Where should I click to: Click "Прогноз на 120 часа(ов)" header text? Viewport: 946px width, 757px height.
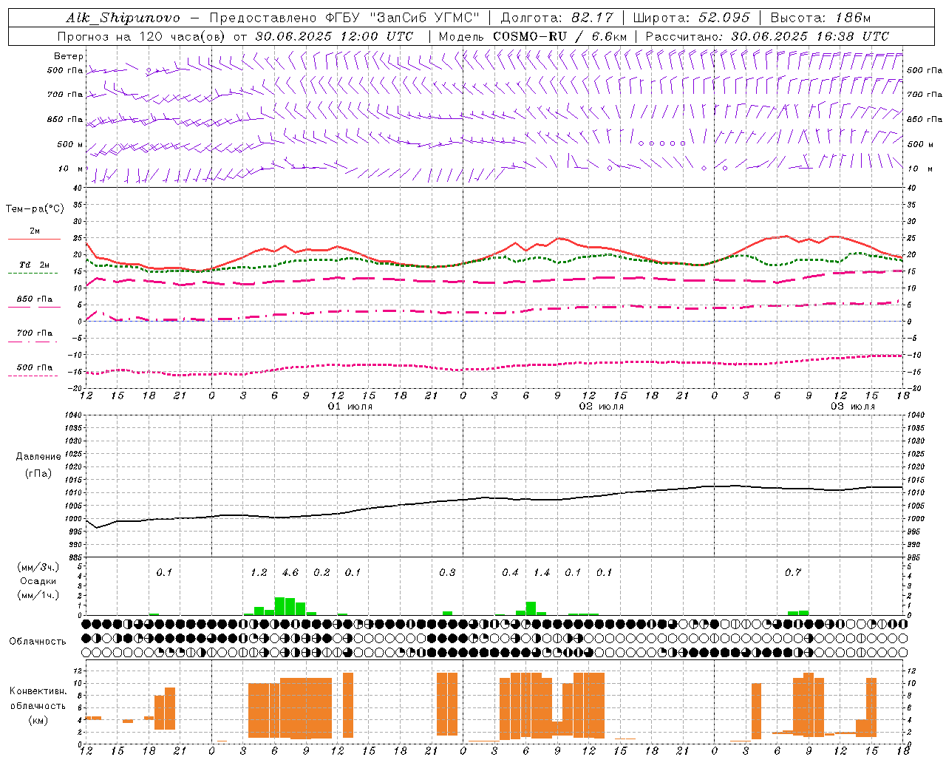[141, 36]
